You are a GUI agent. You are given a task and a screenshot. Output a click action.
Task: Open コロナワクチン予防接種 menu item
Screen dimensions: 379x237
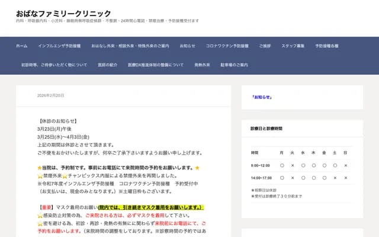point(227,46)
